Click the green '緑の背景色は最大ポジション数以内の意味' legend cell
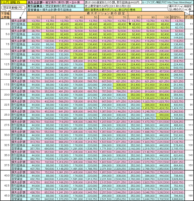The image size is (194, 201). click(x=113, y=10)
